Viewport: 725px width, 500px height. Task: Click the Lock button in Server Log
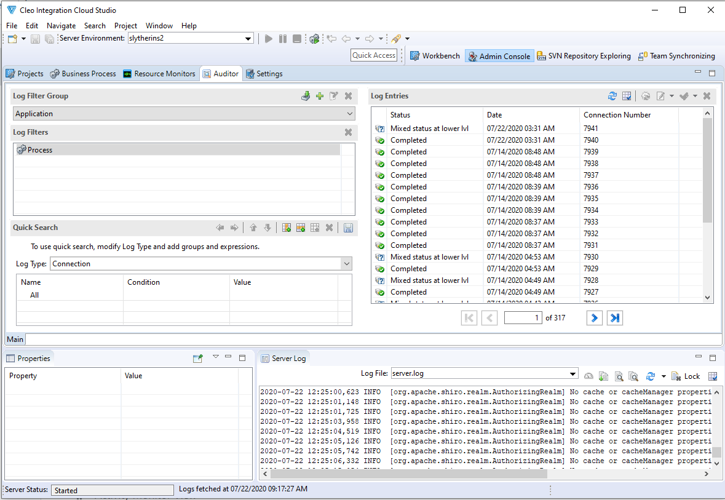[x=686, y=376]
